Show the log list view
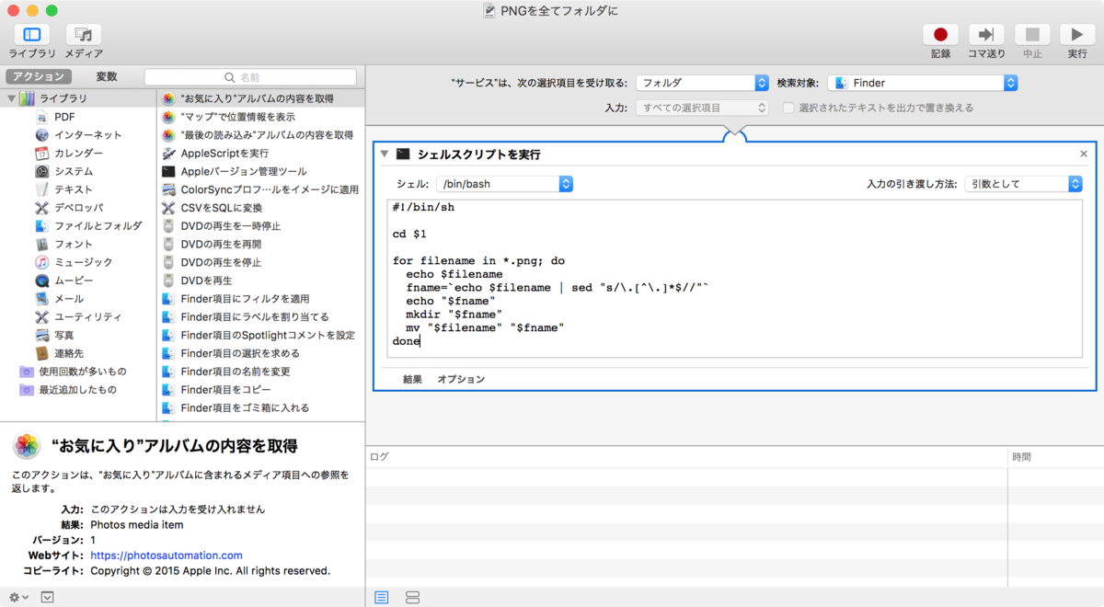 (x=382, y=598)
